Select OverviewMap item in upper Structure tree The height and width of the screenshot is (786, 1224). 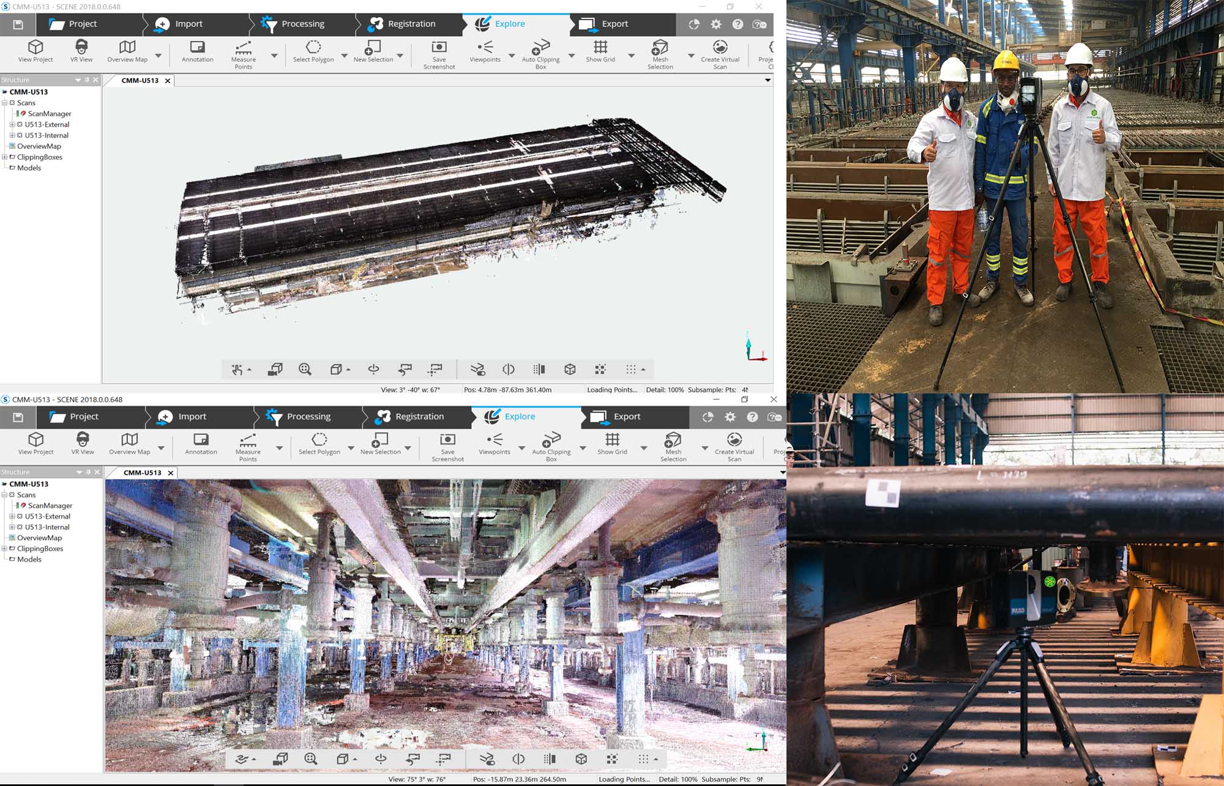pos(39,146)
